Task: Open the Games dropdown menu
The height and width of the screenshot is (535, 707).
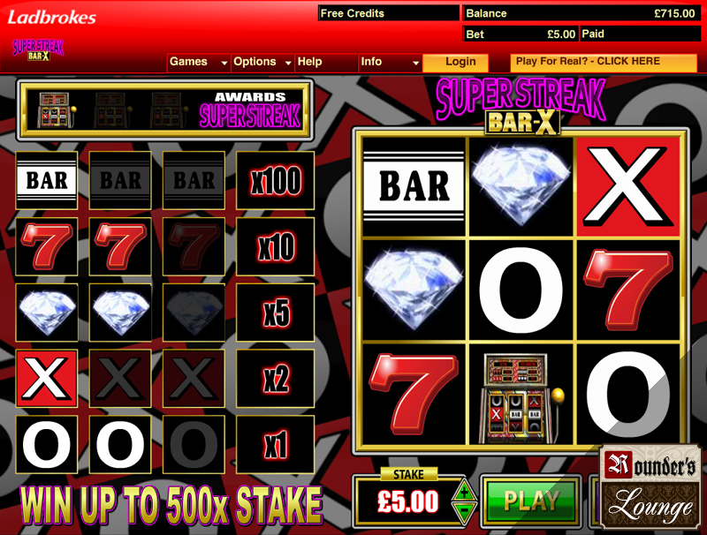Action: coord(199,62)
